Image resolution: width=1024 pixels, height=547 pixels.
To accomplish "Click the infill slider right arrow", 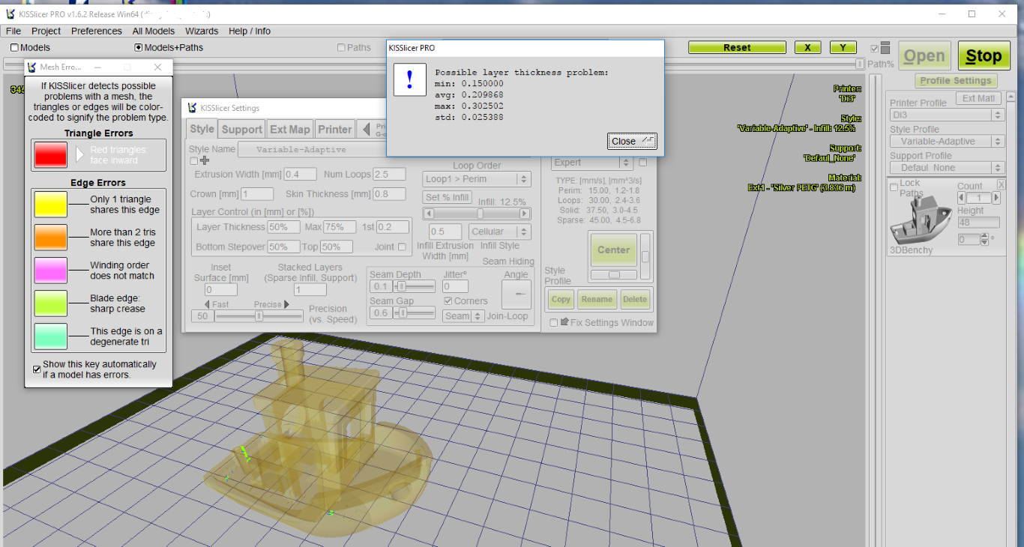I will (x=526, y=214).
